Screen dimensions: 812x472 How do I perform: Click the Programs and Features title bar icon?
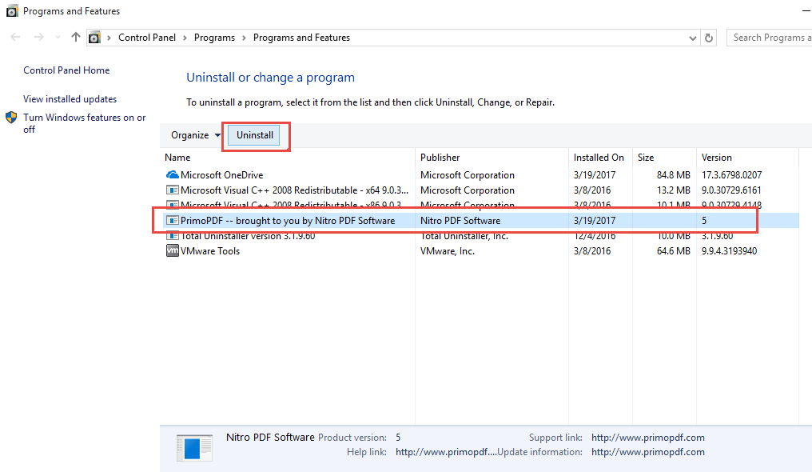pos(11,11)
